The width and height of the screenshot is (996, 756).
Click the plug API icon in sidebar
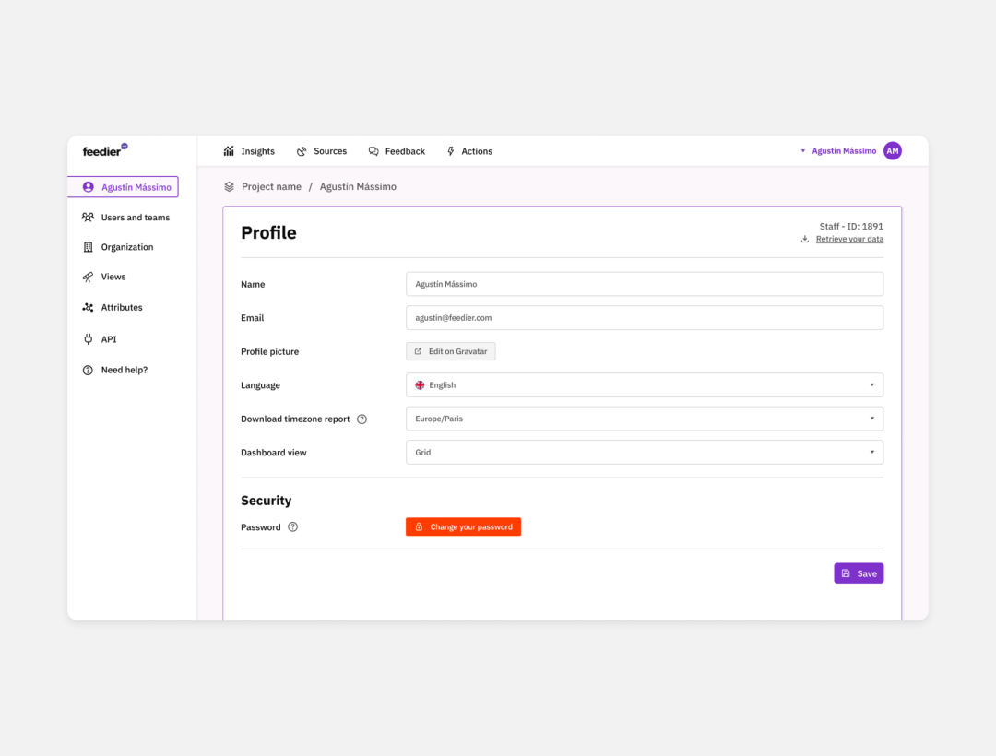pyautogui.click(x=88, y=339)
